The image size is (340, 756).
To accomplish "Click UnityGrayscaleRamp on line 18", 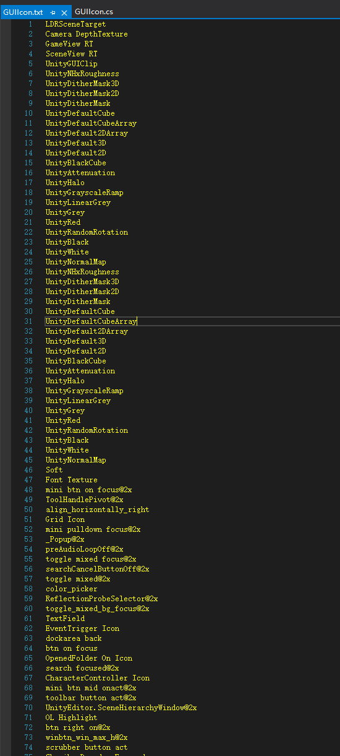I will pos(84,193).
